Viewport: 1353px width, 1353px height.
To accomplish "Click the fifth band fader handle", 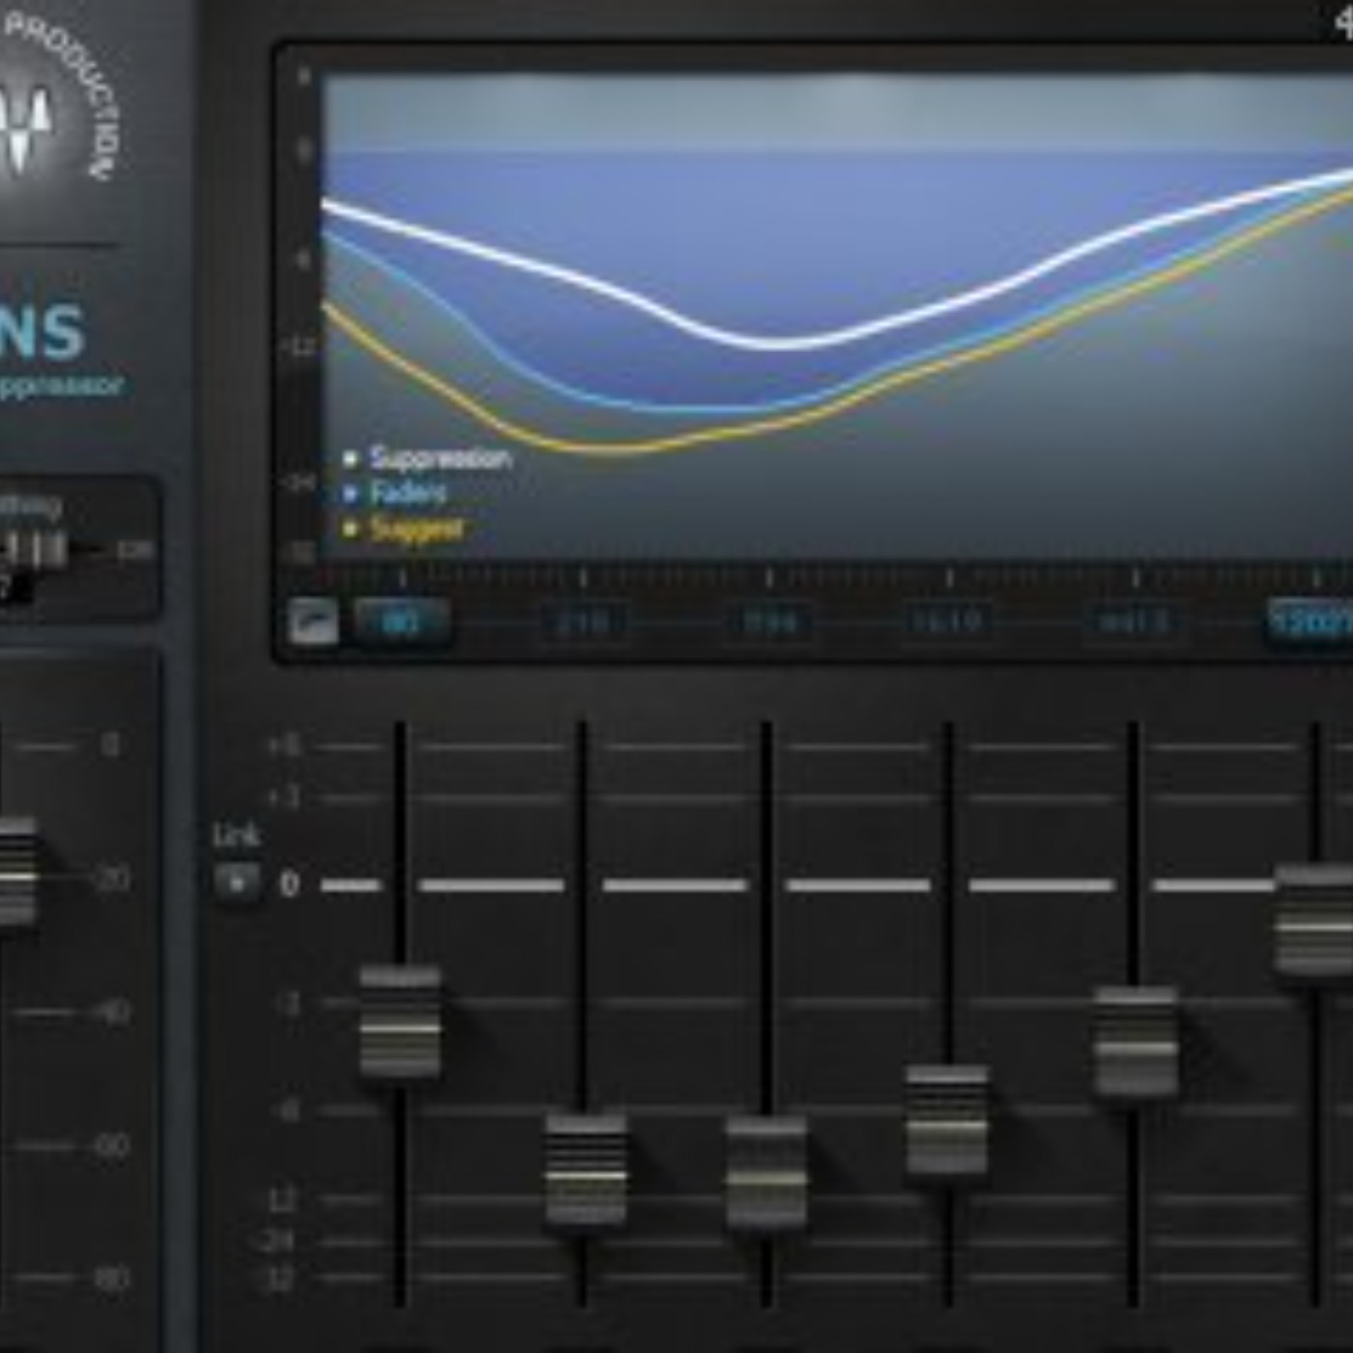I will (1136, 1042).
